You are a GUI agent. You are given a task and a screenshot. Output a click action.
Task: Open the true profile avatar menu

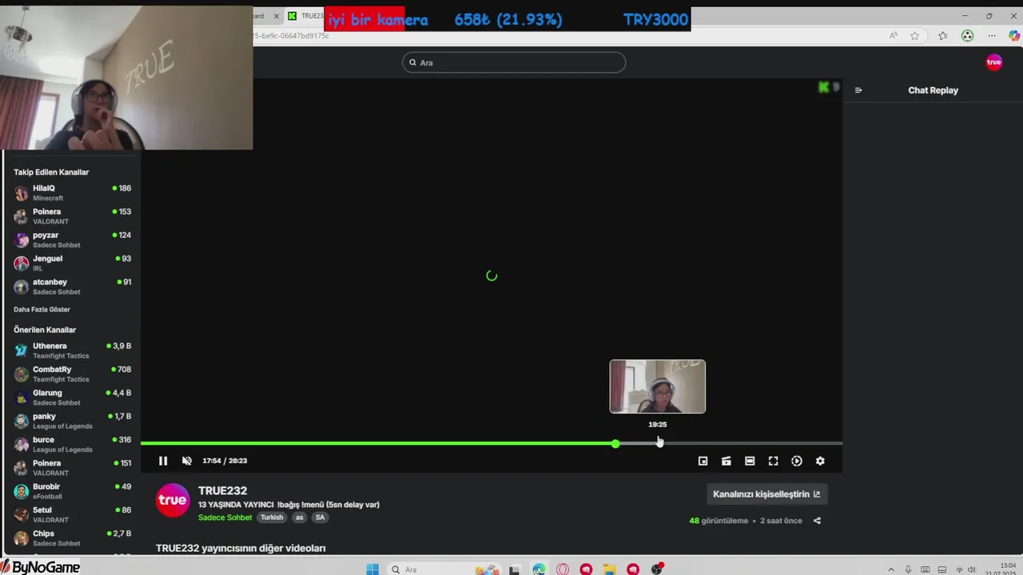coord(994,62)
